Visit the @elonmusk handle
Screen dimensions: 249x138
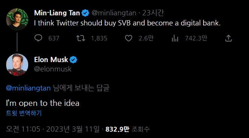[53, 69]
